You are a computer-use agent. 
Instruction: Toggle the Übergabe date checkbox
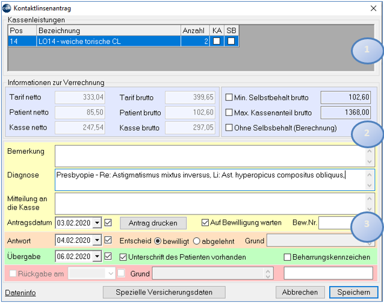tap(108, 257)
